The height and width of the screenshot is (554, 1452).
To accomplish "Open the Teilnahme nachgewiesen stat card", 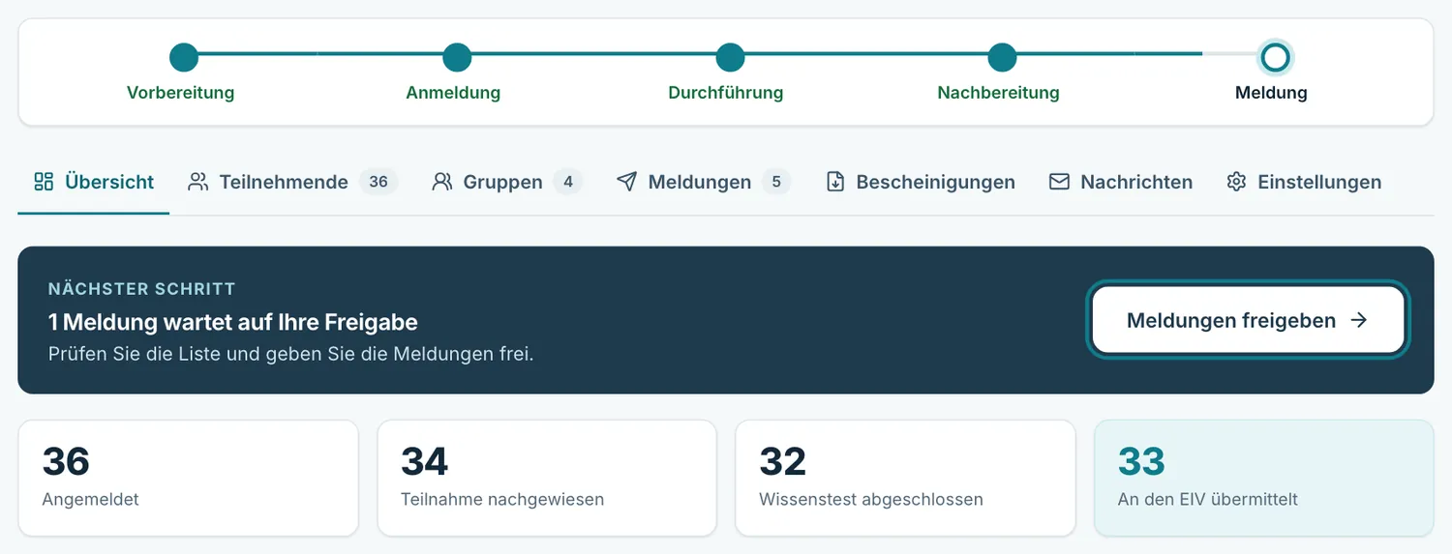I will tap(547, 478).
